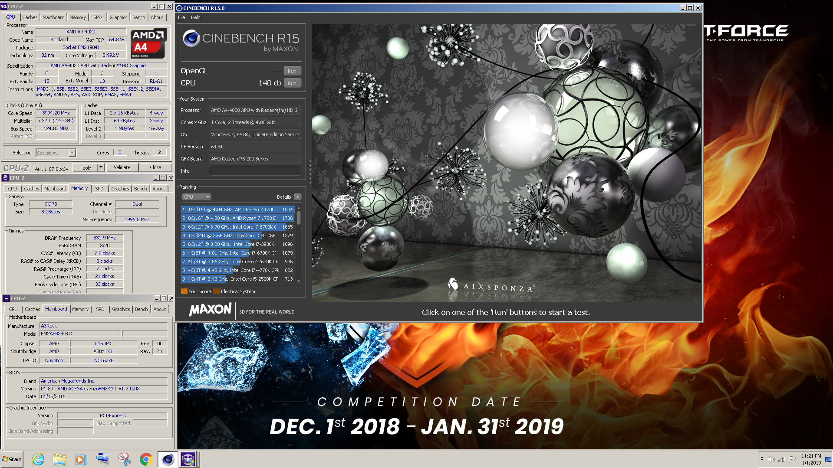Switch to CPU-Z via its taskbar icon

pos(188,459)
